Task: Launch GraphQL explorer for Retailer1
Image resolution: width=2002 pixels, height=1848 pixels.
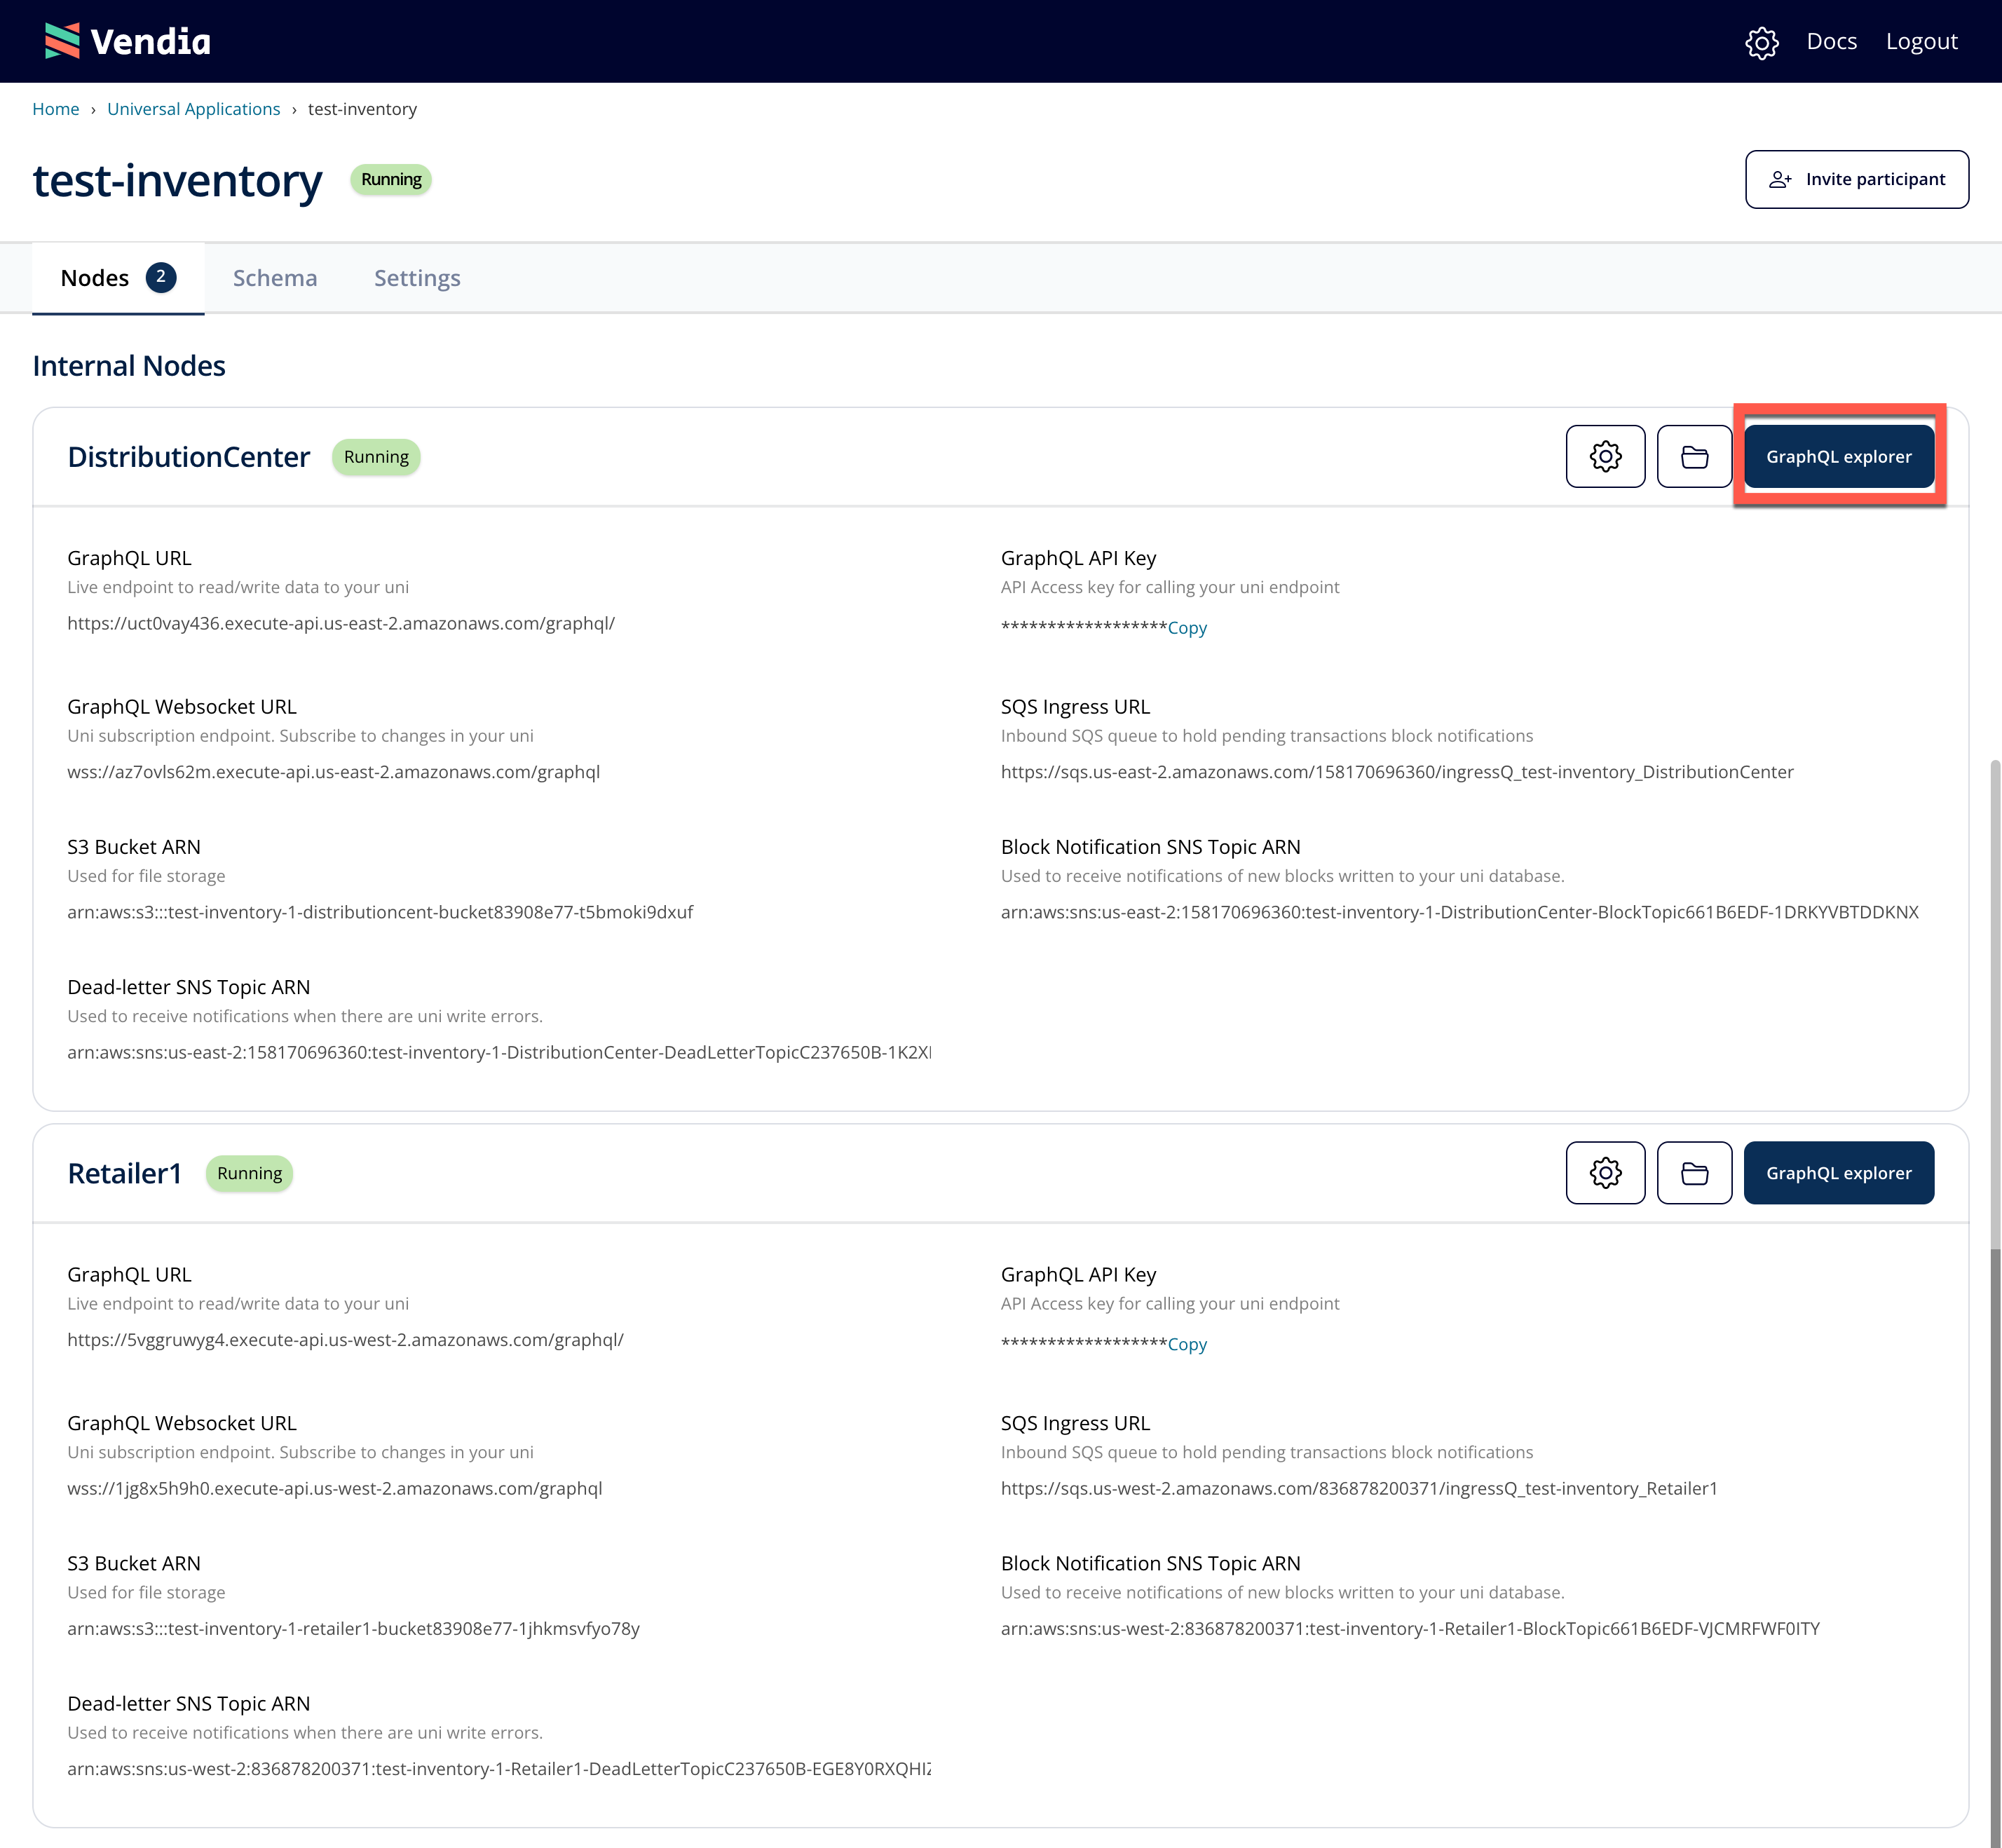Action: coord(1838,1173)
